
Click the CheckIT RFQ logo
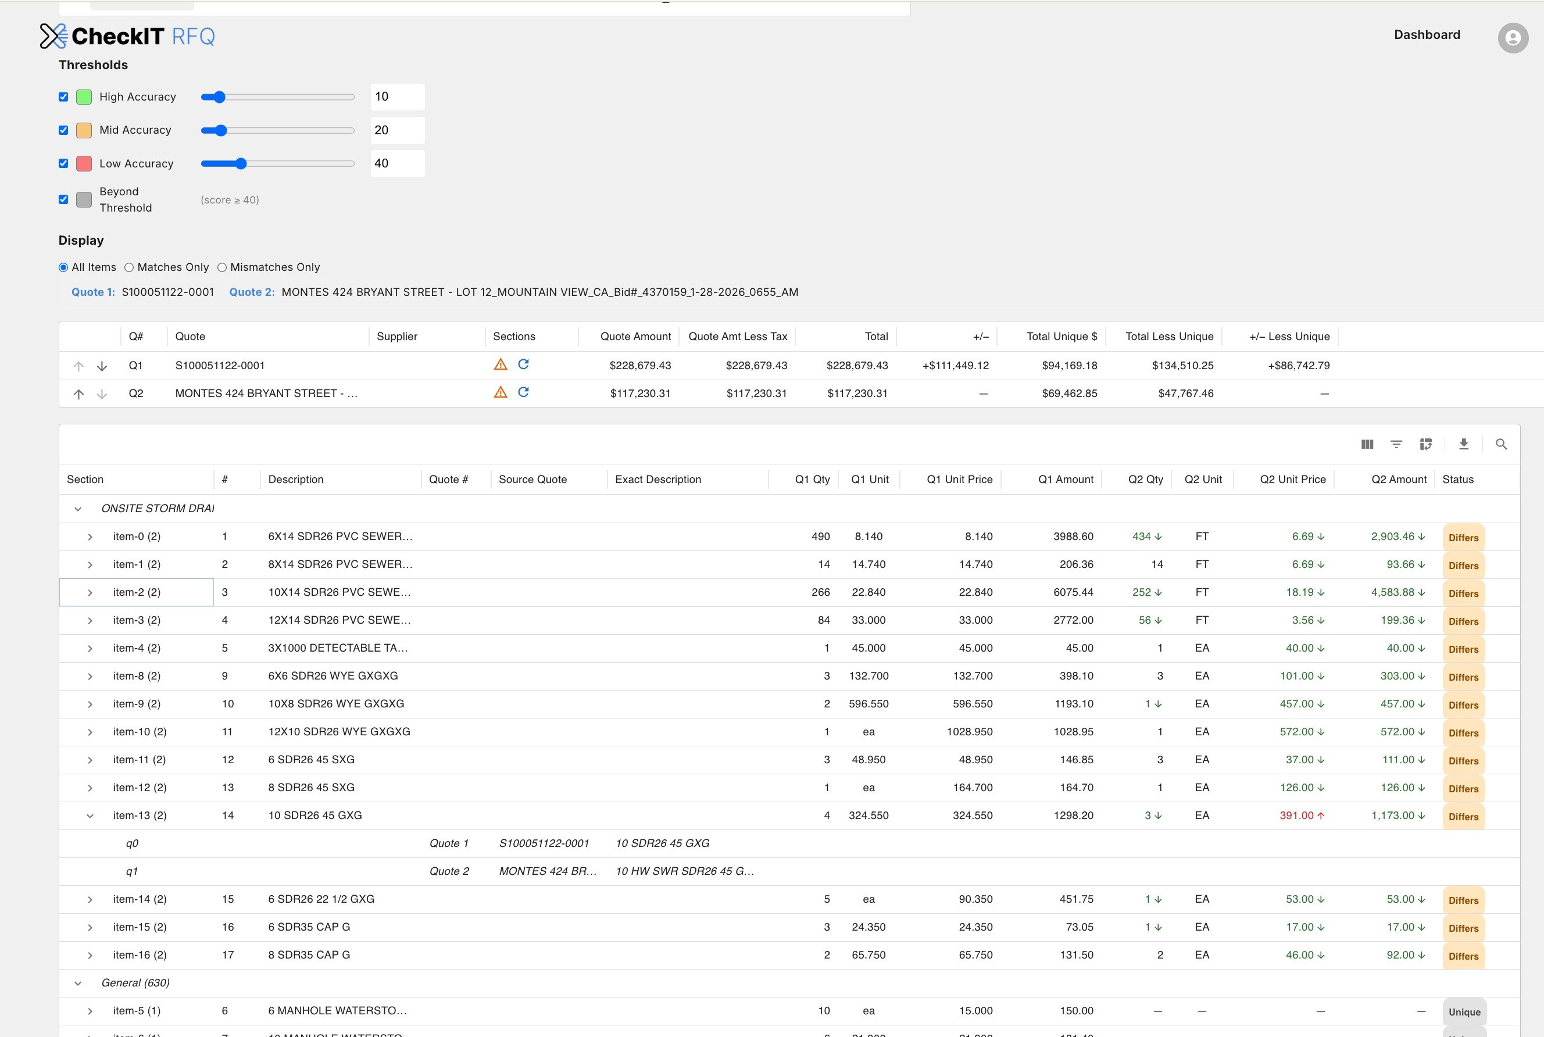coord(128,35)
